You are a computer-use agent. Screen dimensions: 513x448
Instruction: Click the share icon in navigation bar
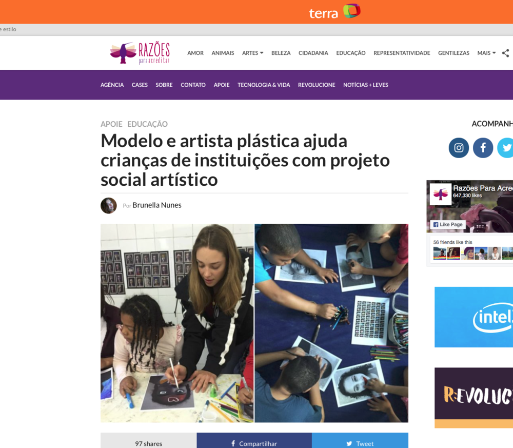tap(505, 53)
